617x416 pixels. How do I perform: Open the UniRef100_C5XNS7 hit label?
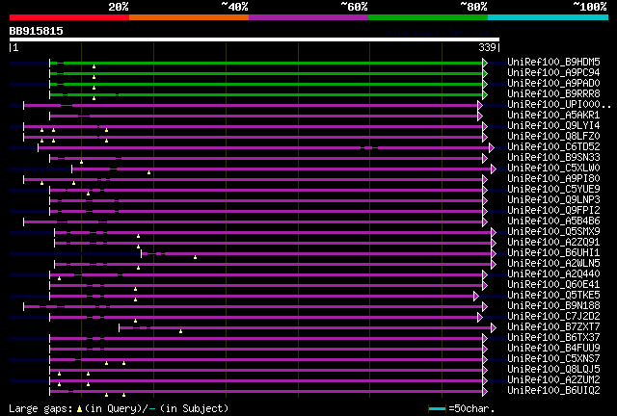(553, 359)
